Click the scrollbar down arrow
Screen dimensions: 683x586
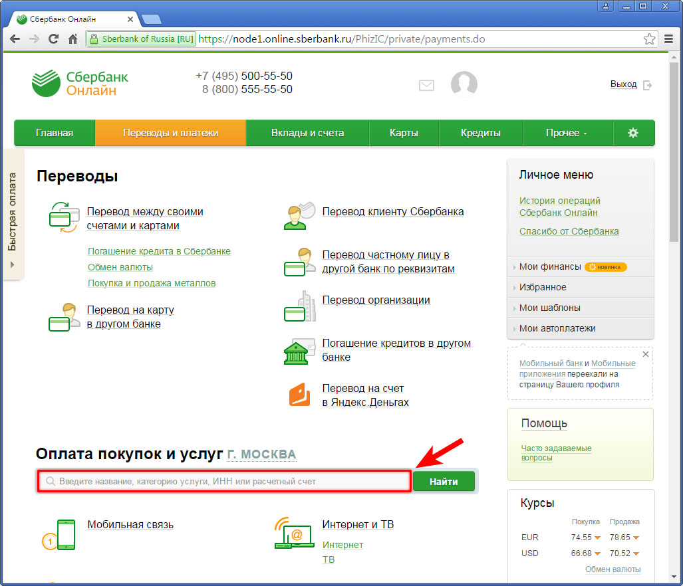pyautogui.click(x=674, y=577)
